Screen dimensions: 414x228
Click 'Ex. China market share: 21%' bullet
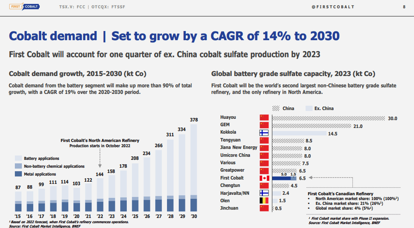click(349, 204)
